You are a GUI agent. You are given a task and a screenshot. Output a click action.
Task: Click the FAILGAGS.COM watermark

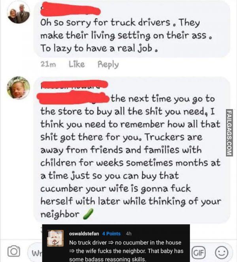pos(229,133)
